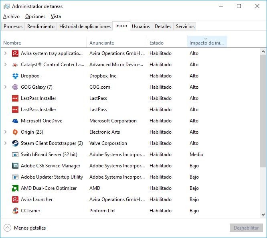
Task: Click the GOG Galaxy icon
Action: point(15,87)
